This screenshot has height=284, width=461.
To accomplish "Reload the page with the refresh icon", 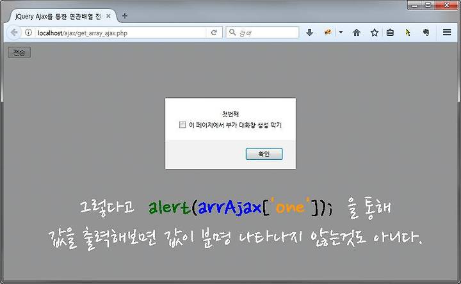I will click(214, 33).
